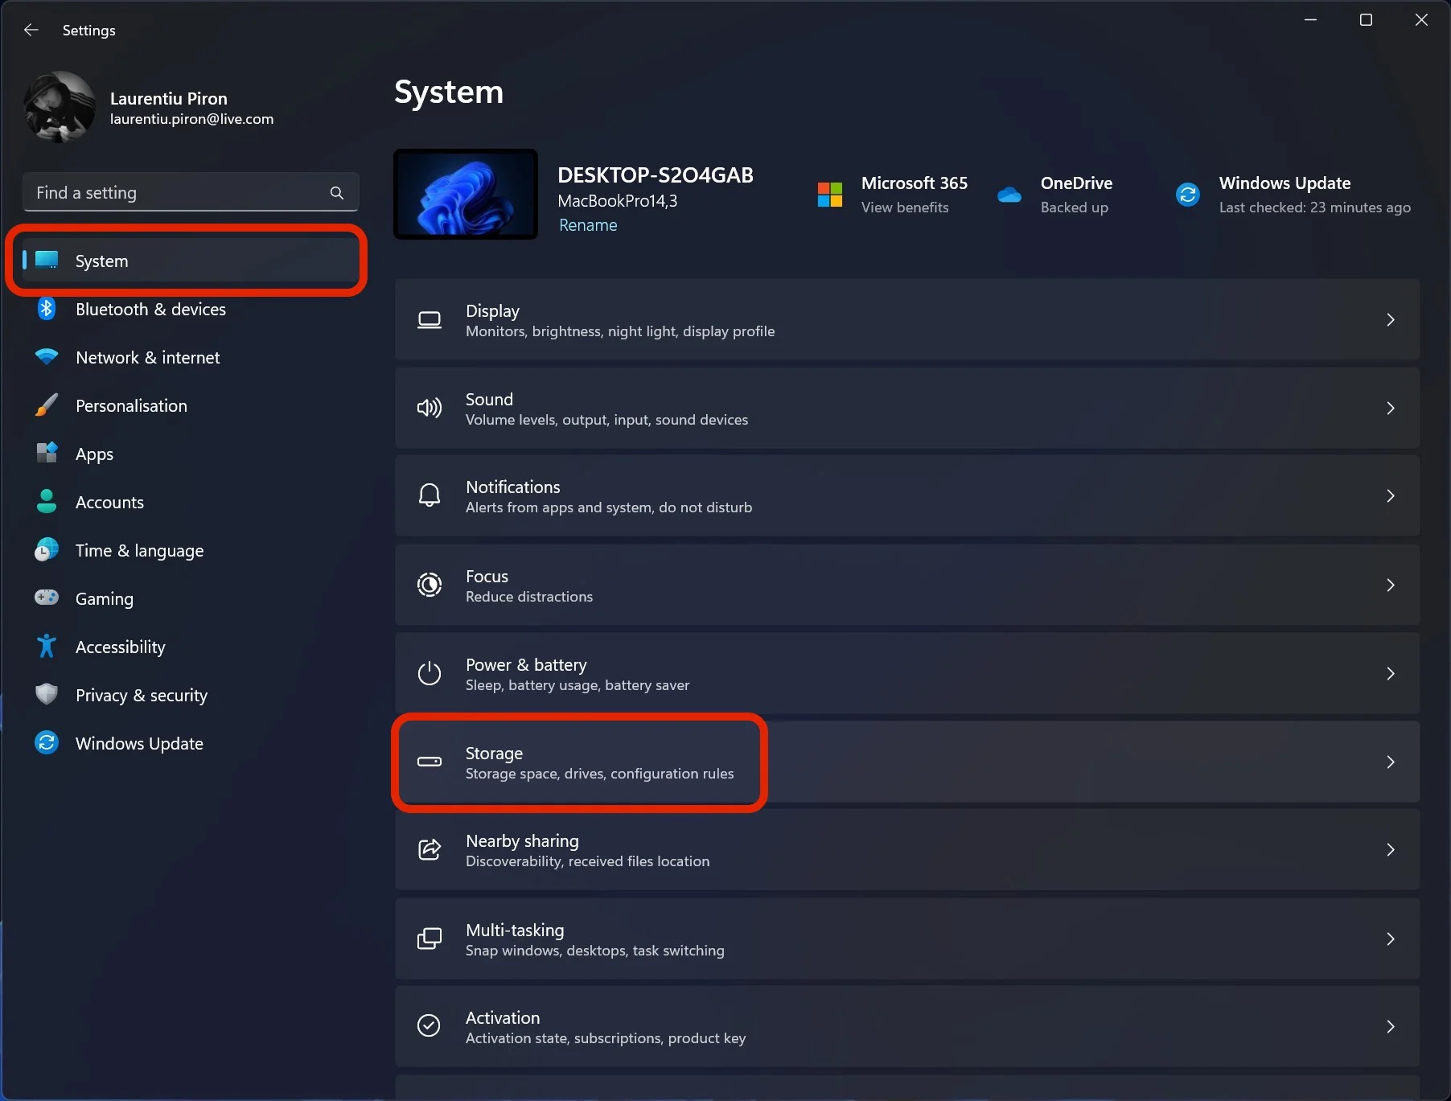Click the Sound speaker icon

point(430,408)
